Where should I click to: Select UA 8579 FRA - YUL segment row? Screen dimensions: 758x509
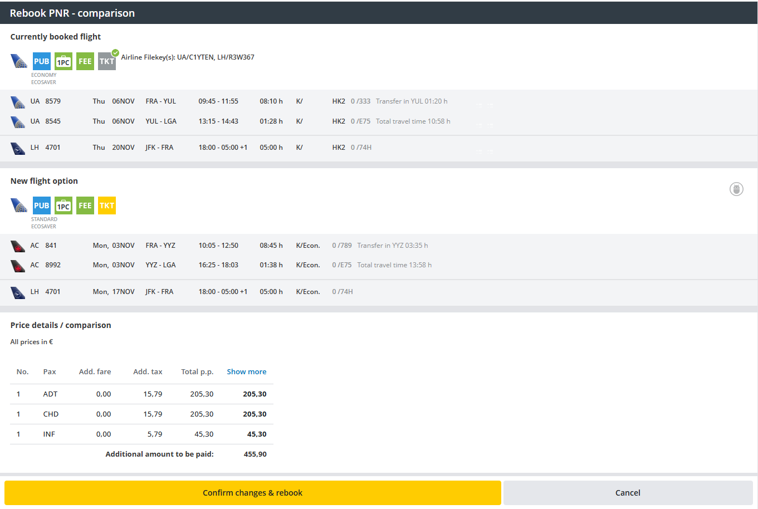(x=223, y=101)
